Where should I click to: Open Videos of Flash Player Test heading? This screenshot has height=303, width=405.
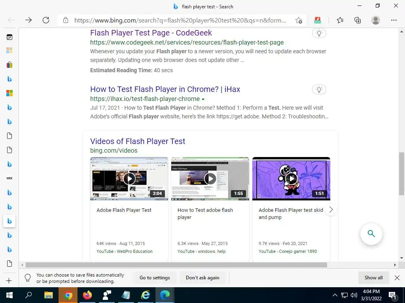(x=137, y=141)
